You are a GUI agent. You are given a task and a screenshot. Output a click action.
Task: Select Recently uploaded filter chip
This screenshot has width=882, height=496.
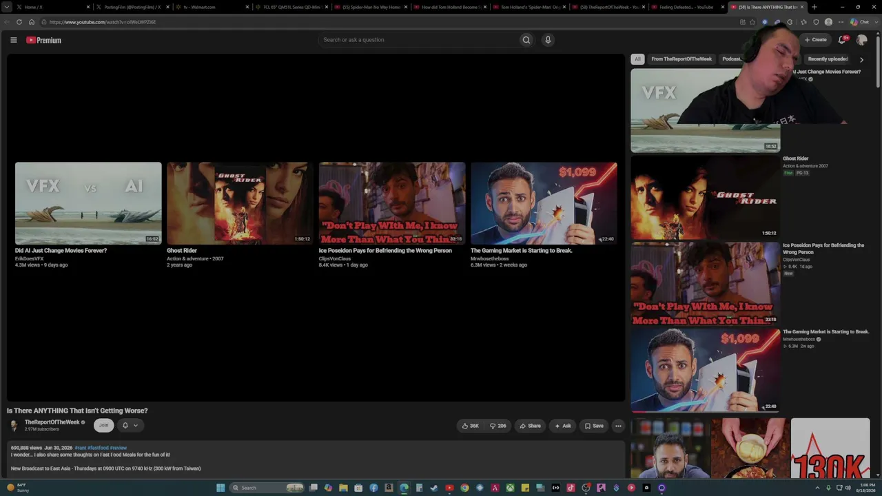click(828, 59)
